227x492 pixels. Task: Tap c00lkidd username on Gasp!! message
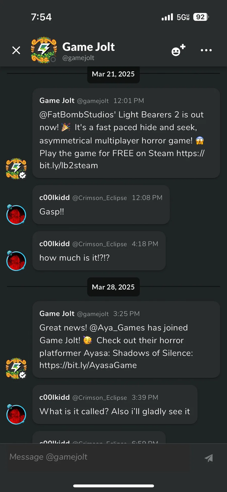pyautogui.click(x=54, y=198)
